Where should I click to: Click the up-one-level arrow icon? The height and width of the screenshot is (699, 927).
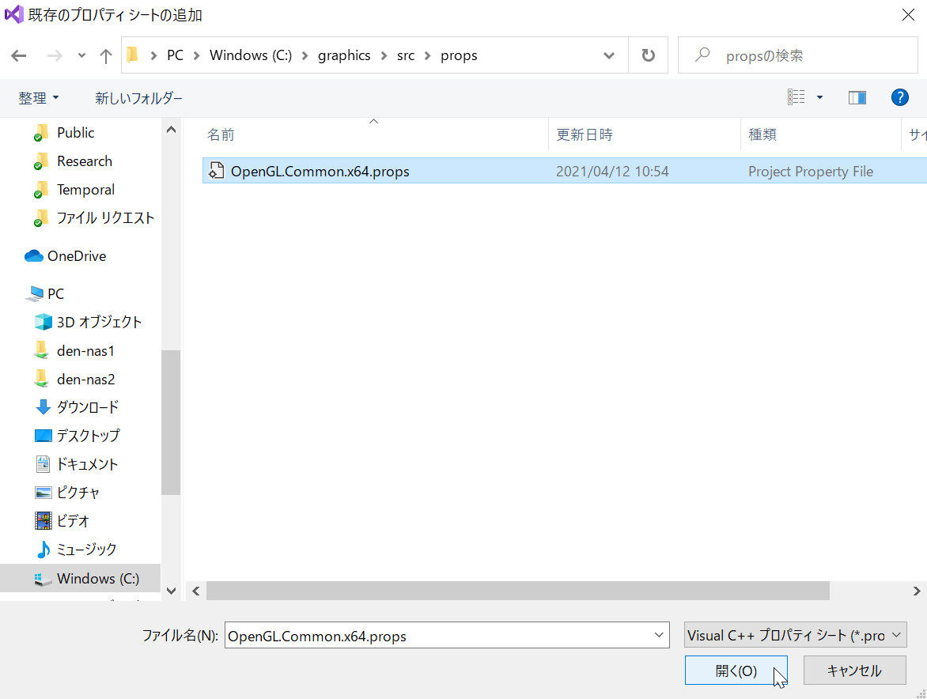coord(106,55)
